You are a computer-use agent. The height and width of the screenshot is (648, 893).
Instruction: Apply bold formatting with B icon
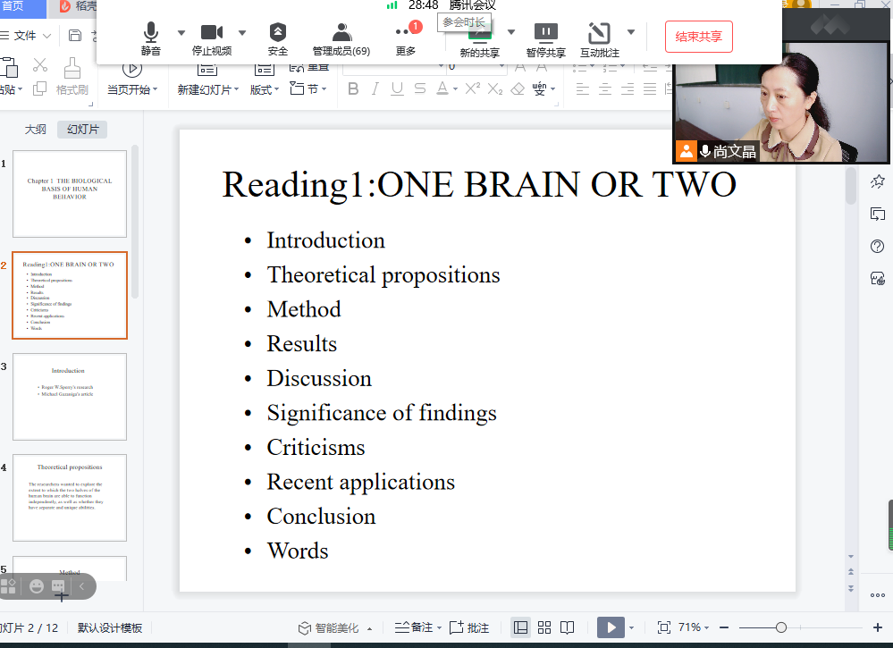pyautogui.click(x=352, y=88)
